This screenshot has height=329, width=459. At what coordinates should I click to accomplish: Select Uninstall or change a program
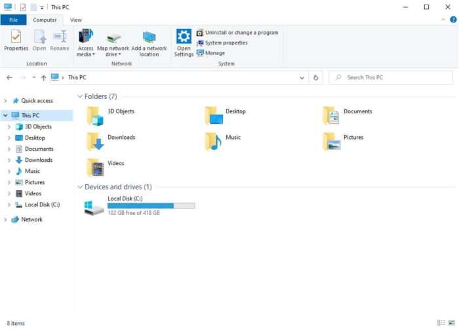[237, 33]
